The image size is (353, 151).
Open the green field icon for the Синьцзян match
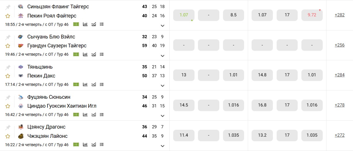[76, 24]
